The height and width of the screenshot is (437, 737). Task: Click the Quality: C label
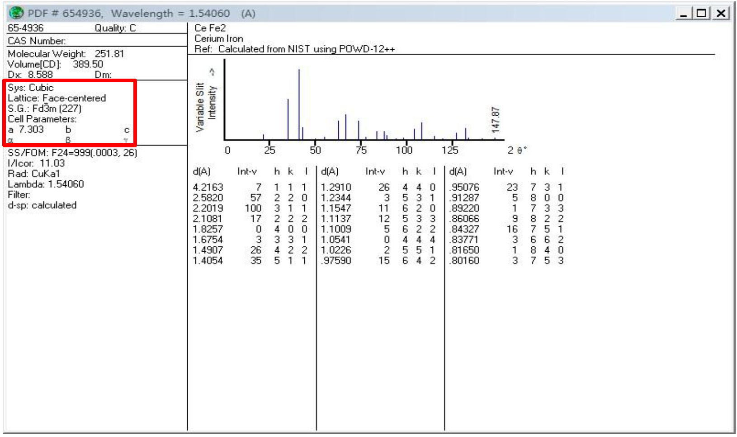tap(115, 28)
